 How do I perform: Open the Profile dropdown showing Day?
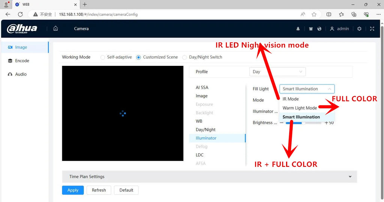(x=277, y=72)
